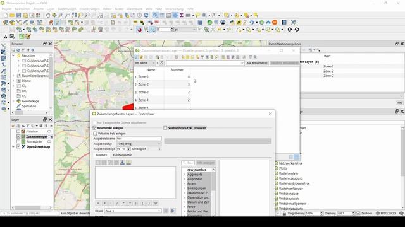Image resolution: width=405 pixels, height=227 pixels.
Task: Toggle visibility of the Flurstücke layer
Action: [18, 141]
